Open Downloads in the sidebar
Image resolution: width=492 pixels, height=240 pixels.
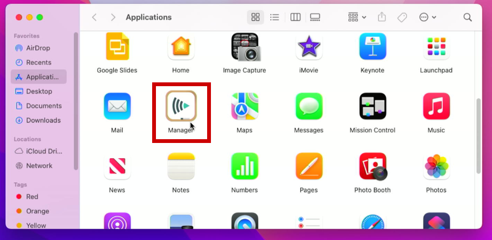pos(38,120)
